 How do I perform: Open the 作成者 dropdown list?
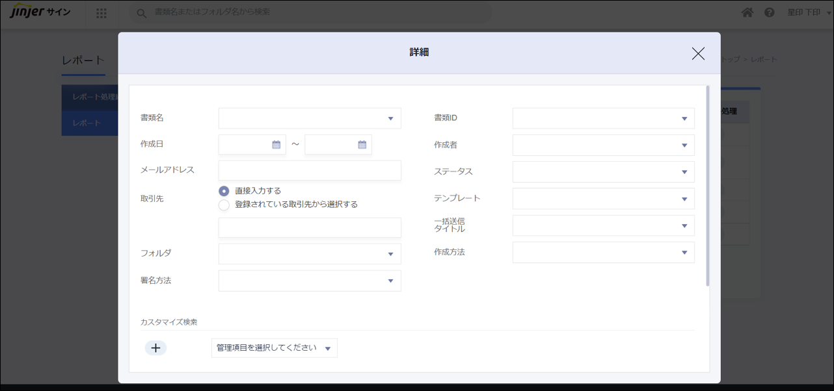tap(603, 145)
